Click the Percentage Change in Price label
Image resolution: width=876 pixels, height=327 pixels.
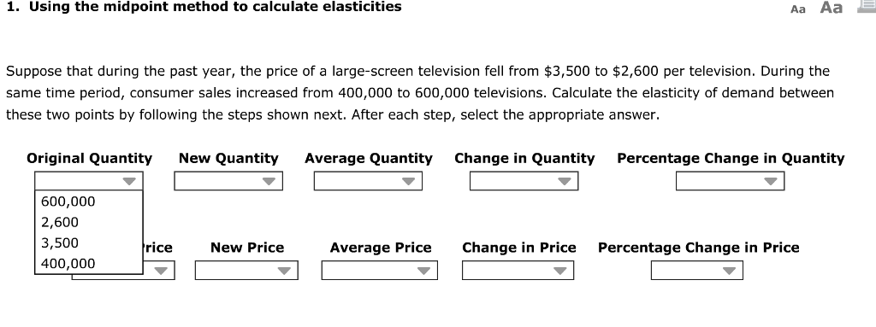[698, 248]
